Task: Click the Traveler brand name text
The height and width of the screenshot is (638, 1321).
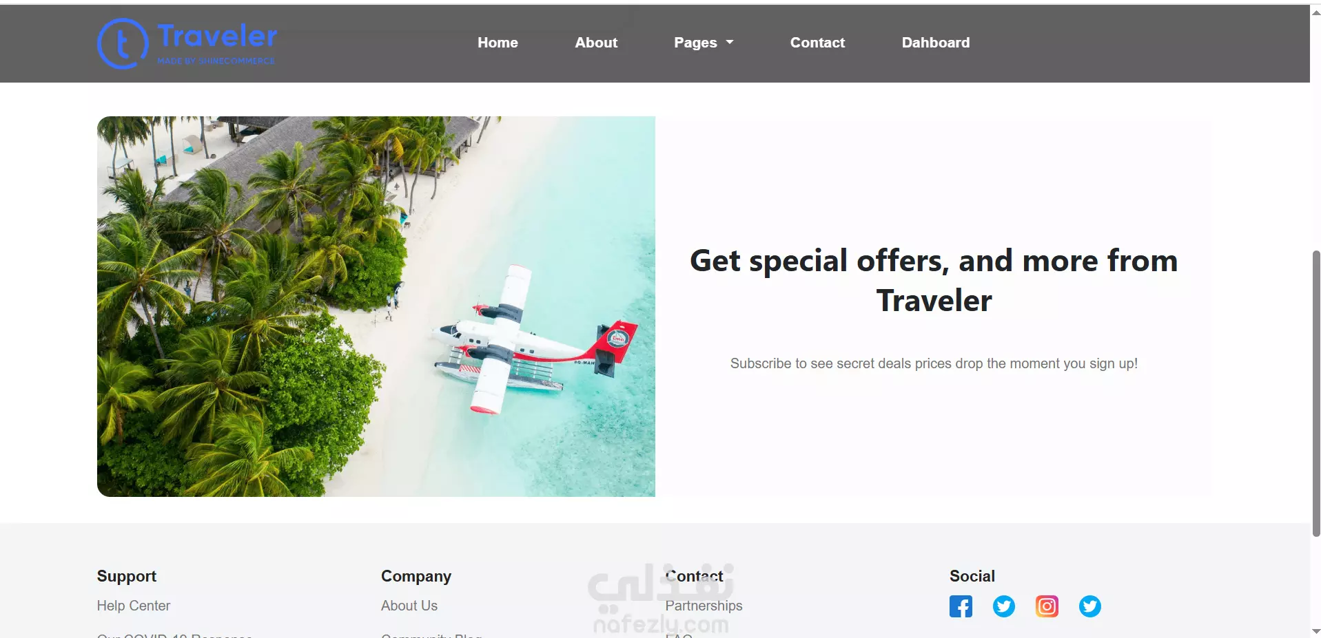Action: (217, 36)
